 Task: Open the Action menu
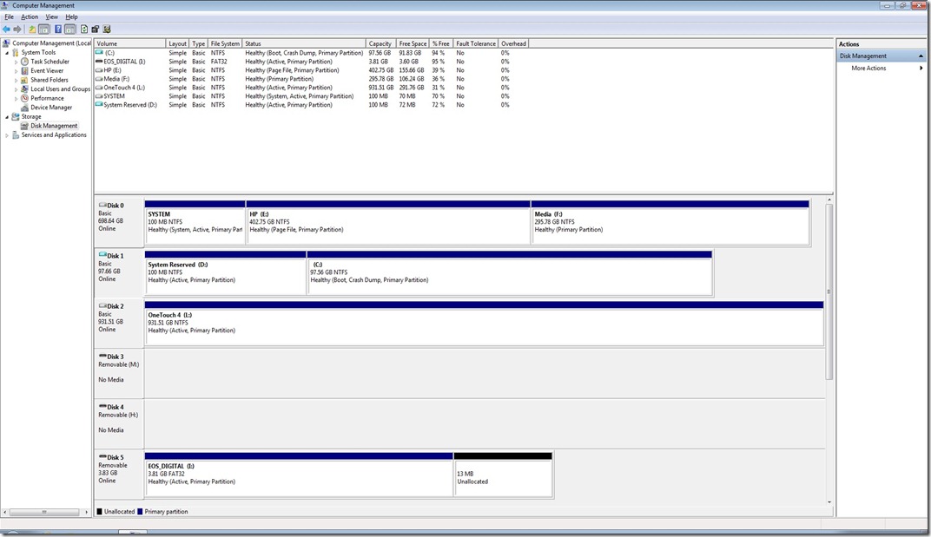pyautogui.click(x=30, y=17)
